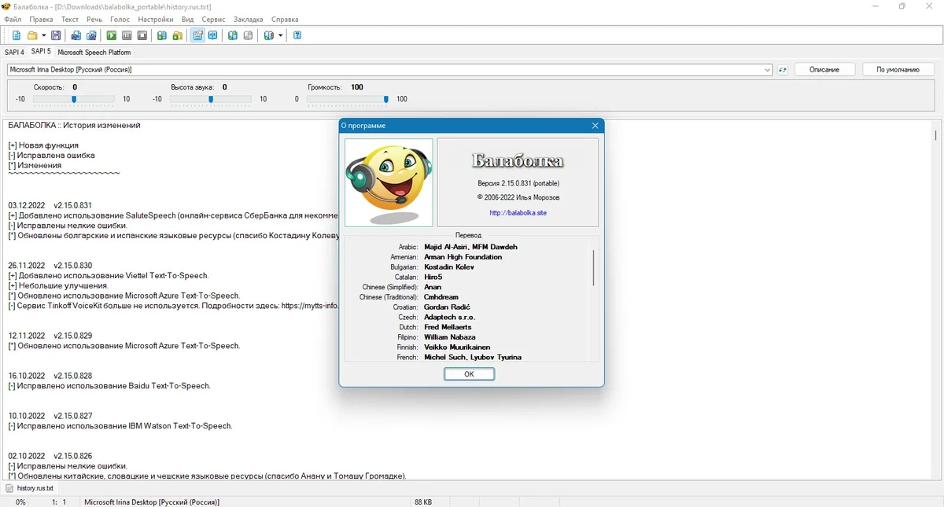Click the yellow Open folder toolbar icon

32,35
